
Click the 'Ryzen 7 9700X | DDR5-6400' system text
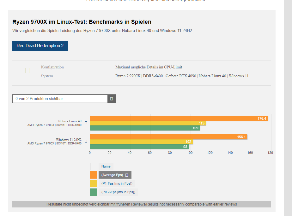pyautogui.click(x=182, y=76)
